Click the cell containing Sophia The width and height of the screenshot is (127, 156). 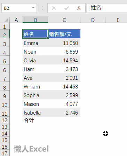click(35, 95)
